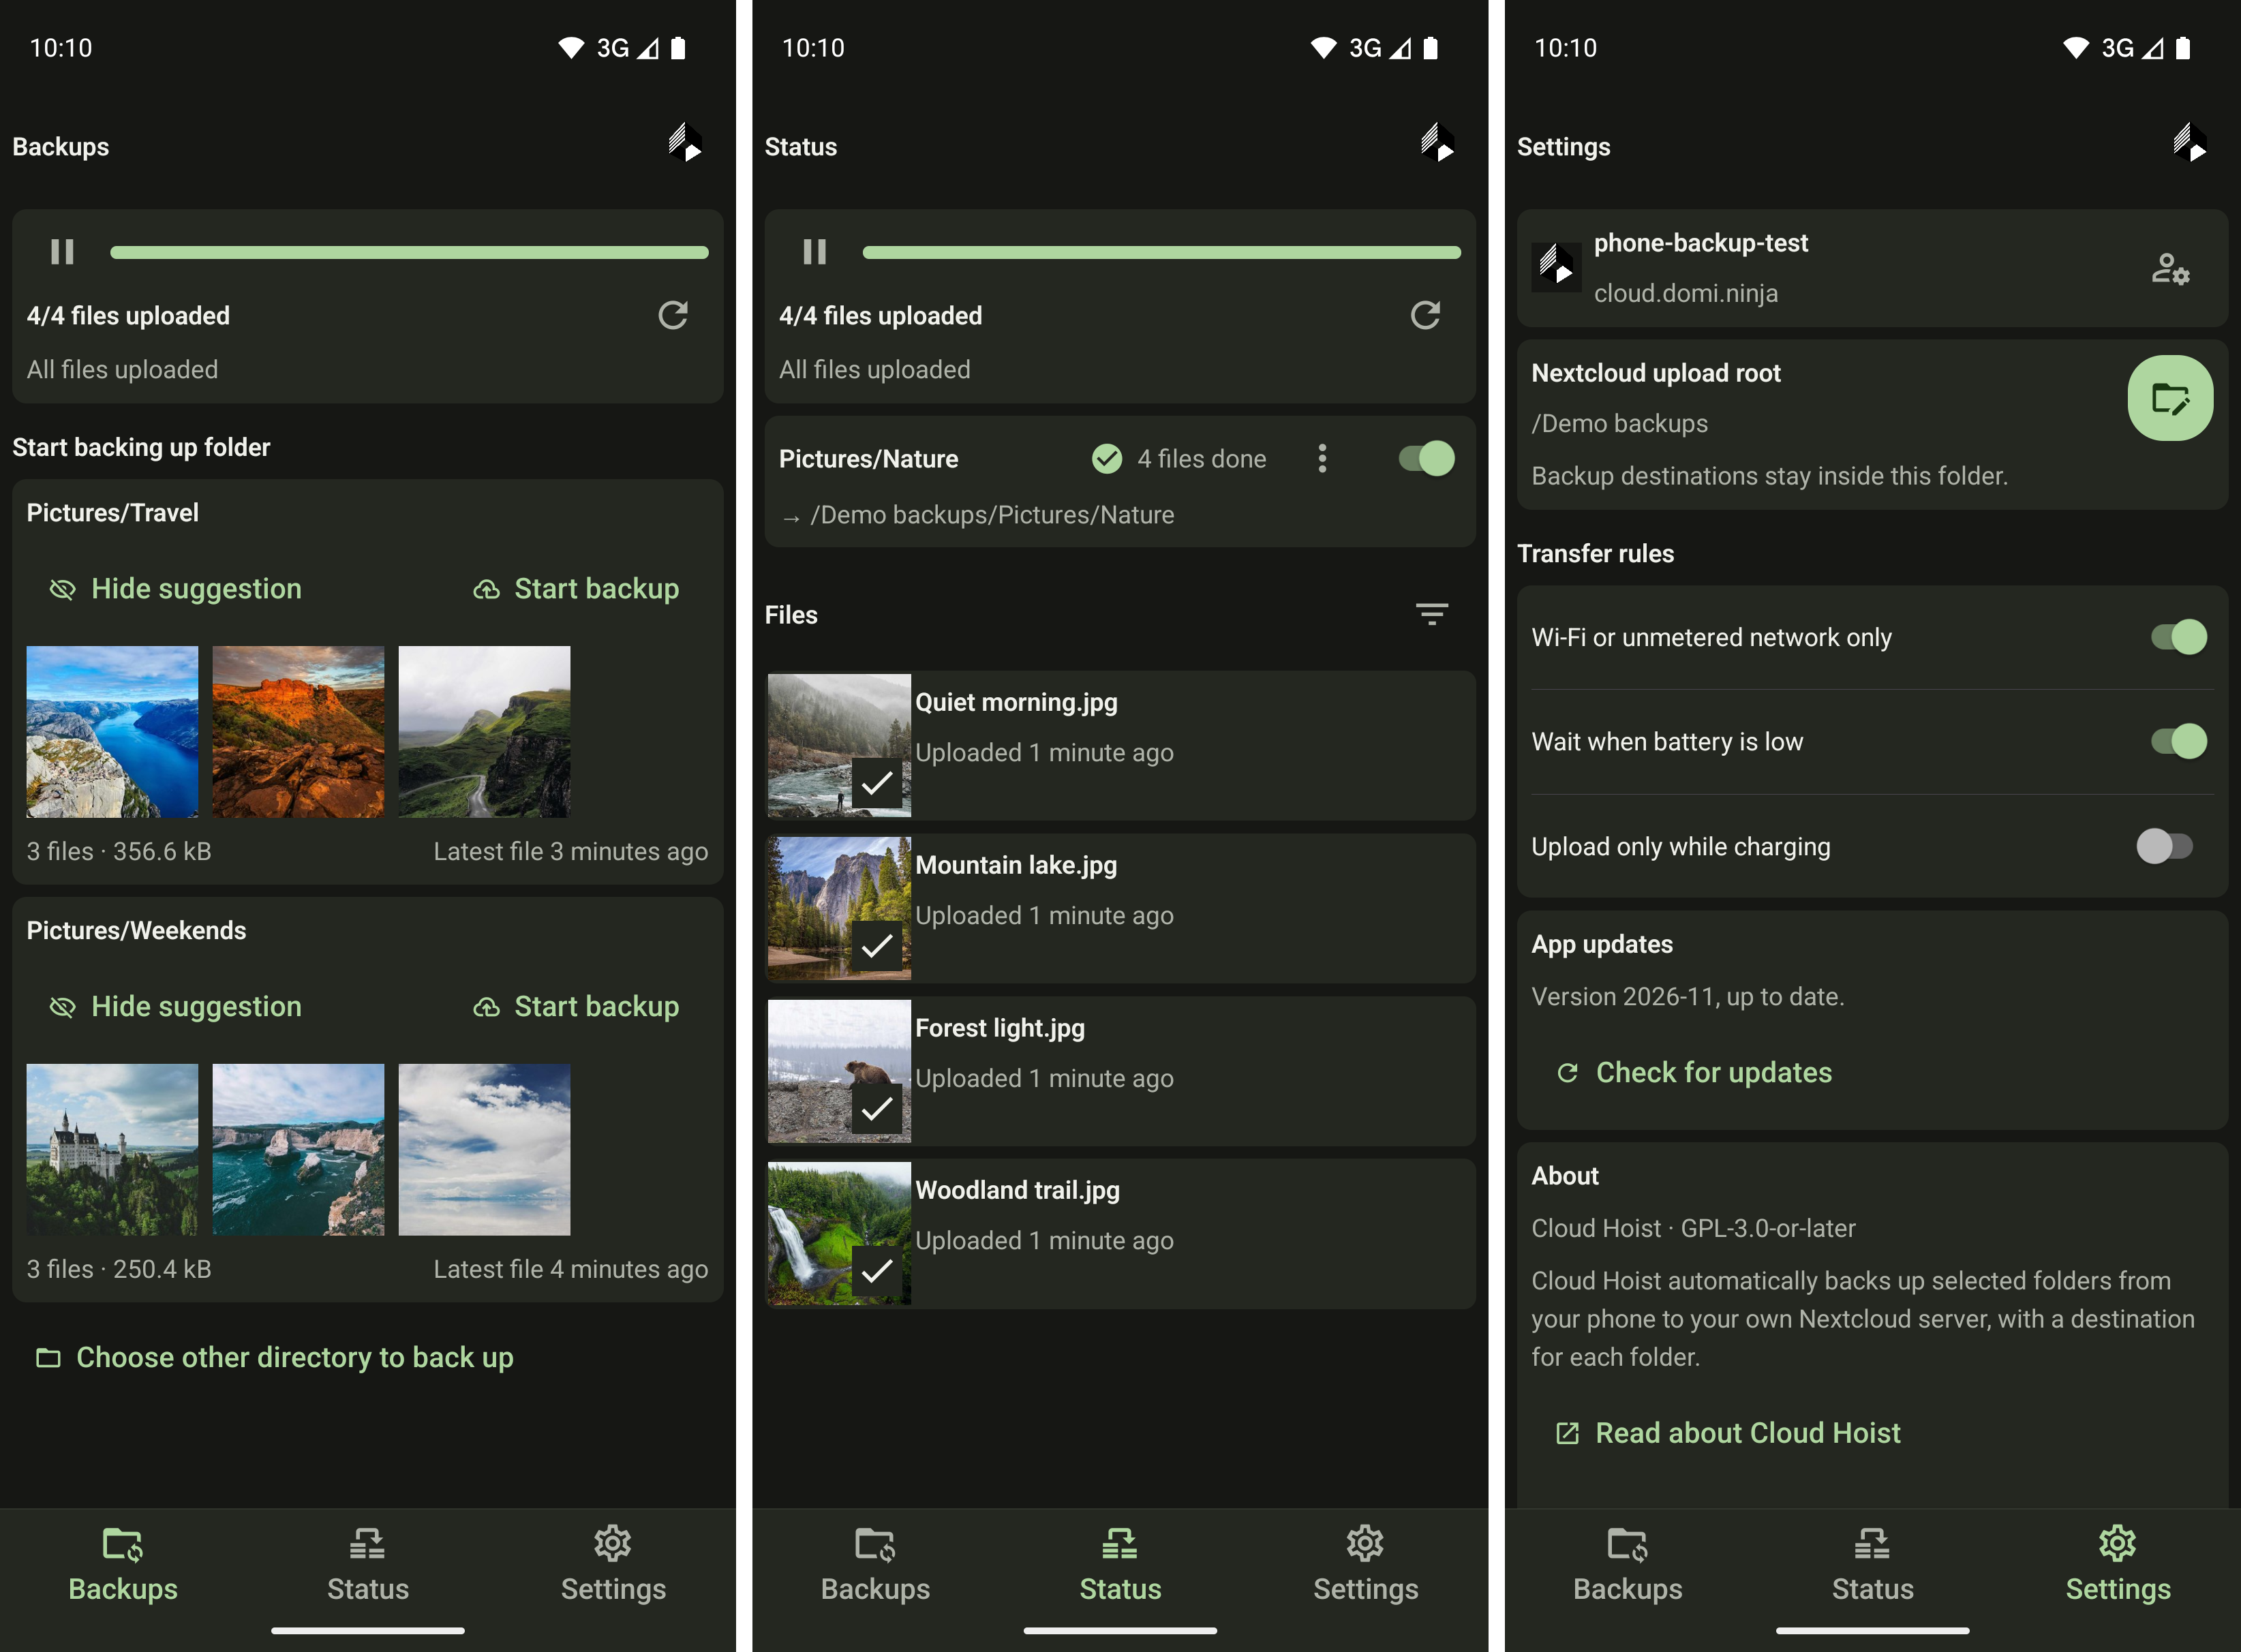
Task: Pause uploads in the Backups screen
Action: coord(62,252)
